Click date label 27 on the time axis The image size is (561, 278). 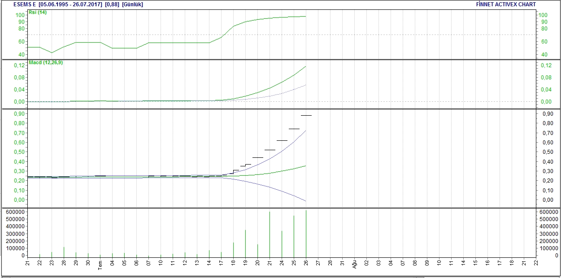pyautogui.click(x=318, y=262)
